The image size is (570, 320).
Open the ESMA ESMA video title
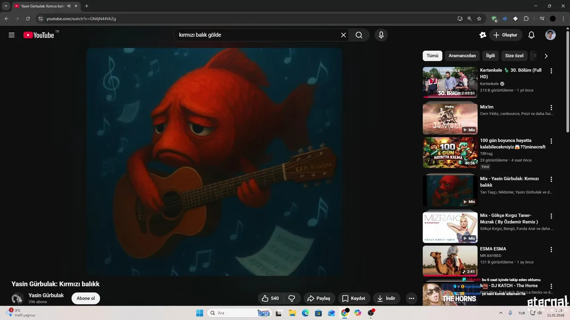pyautogui.click(x=493, y=249)
